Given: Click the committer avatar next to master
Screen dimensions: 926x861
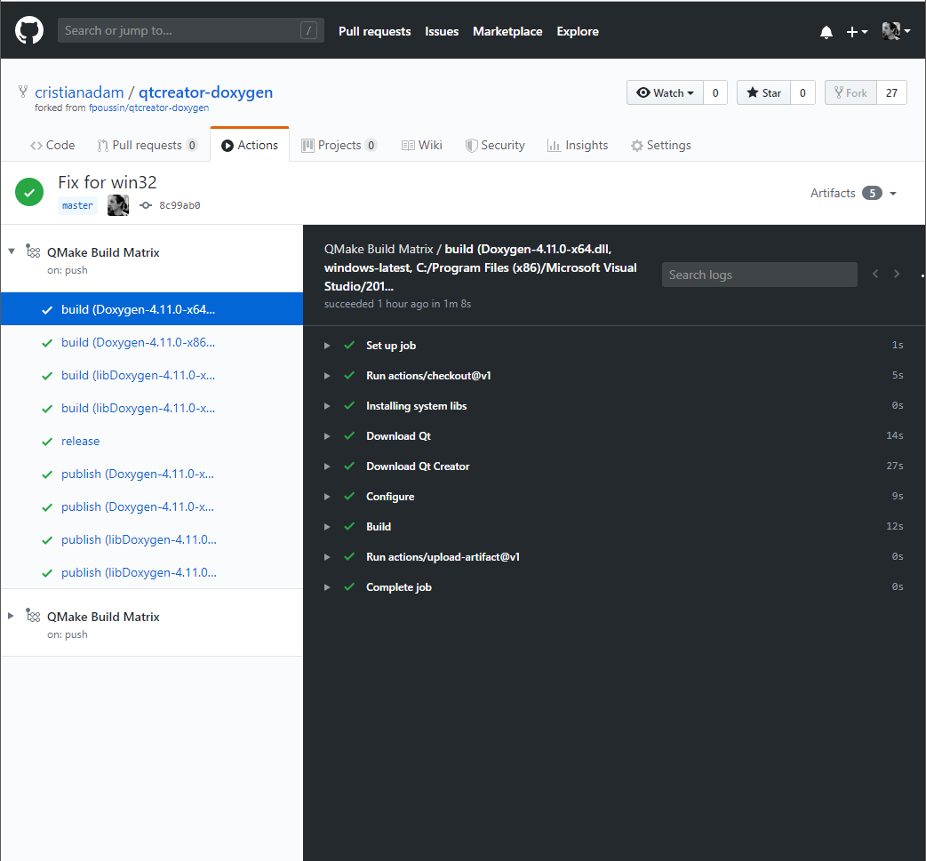Looking at the screenshot, I should pos(118,205).
